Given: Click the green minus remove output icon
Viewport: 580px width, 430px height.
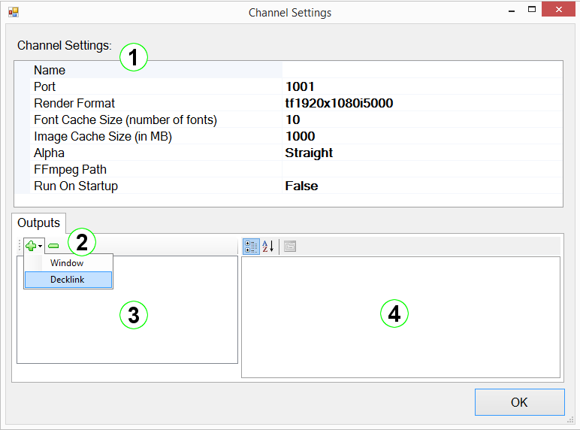Looking at the screenshot, I should coord(53,246).
